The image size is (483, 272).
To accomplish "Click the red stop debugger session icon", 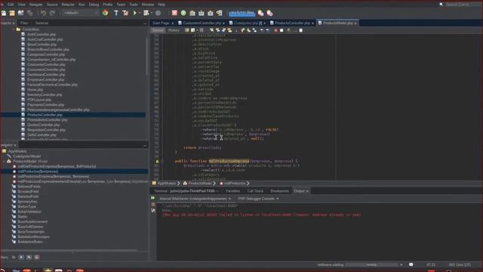I will coord(174,13).
